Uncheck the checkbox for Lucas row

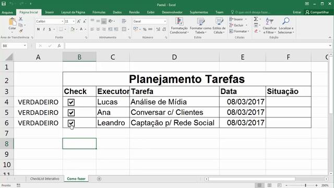71,102
